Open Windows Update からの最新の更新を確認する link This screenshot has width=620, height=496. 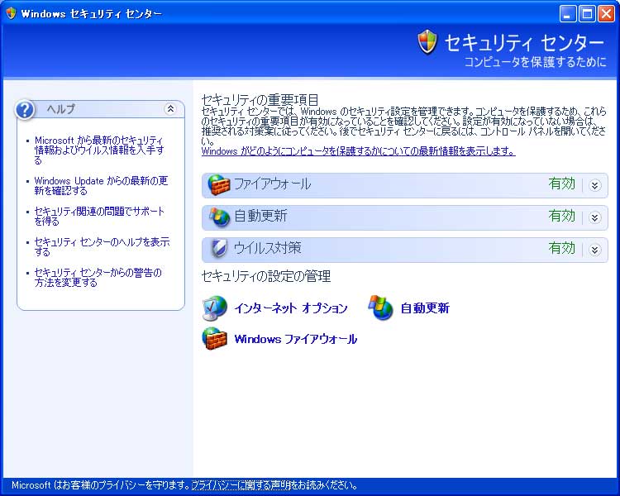(x=101, y=185)
